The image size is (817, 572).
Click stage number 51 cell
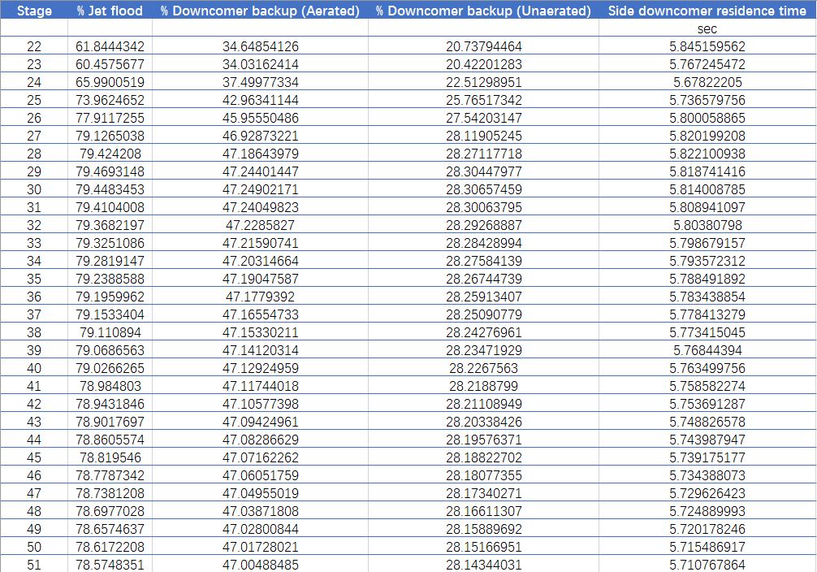[34, 564]
